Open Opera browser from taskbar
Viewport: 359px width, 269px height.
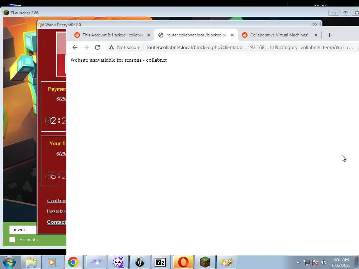click(x=183, y=262)
